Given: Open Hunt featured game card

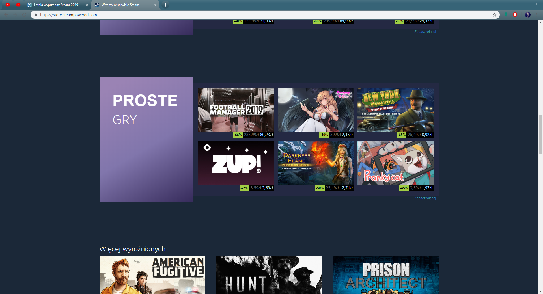Looking at the screenshot, I should 269,275.
